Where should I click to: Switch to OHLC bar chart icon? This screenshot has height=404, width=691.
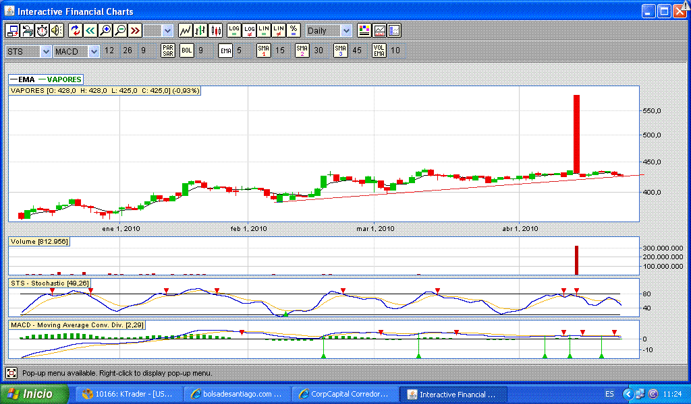[200, 30]
